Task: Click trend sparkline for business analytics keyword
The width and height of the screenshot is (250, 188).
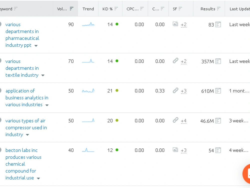Action: tap(88, 91)
